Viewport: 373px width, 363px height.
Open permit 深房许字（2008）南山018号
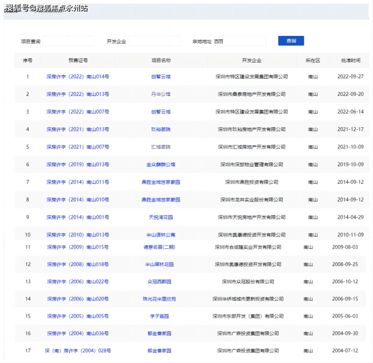(x=78, y=265)
